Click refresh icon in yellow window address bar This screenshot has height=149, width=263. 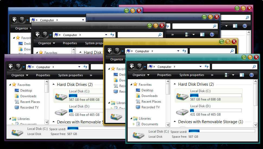(184, 51)
